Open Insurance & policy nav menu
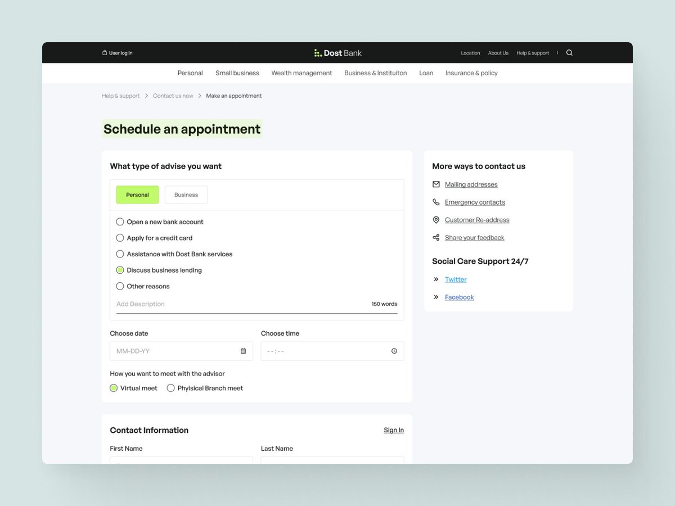Screen dimensions: 675x506 tap(471, 73)
